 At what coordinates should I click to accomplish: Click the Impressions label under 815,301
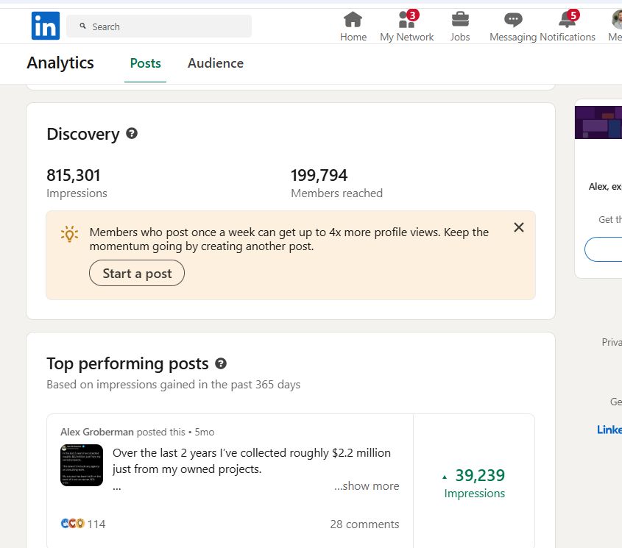pyautogui.click(x=77, y=193)
